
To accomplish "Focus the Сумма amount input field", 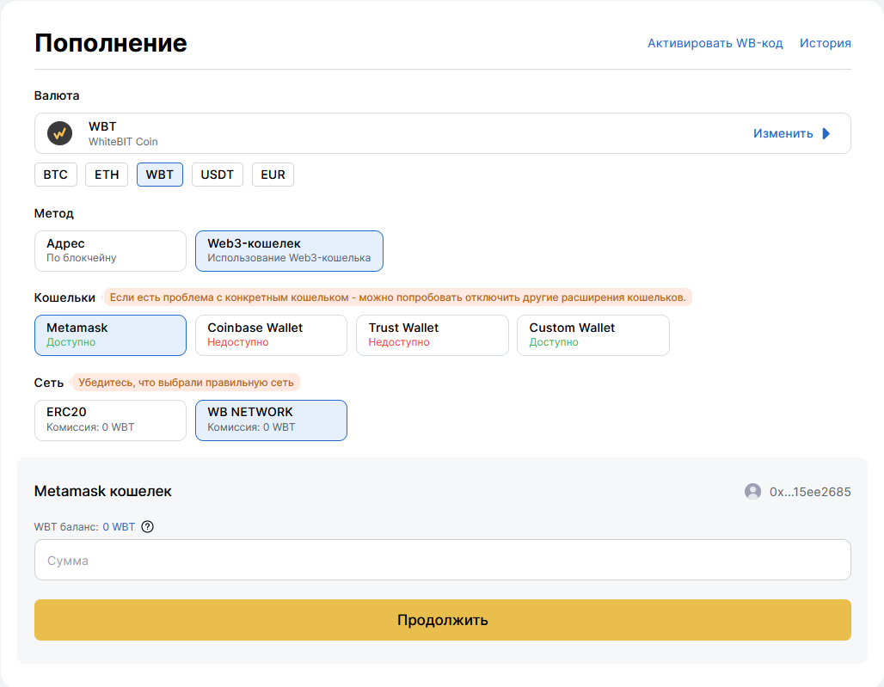I will click(x=443, y=561).
